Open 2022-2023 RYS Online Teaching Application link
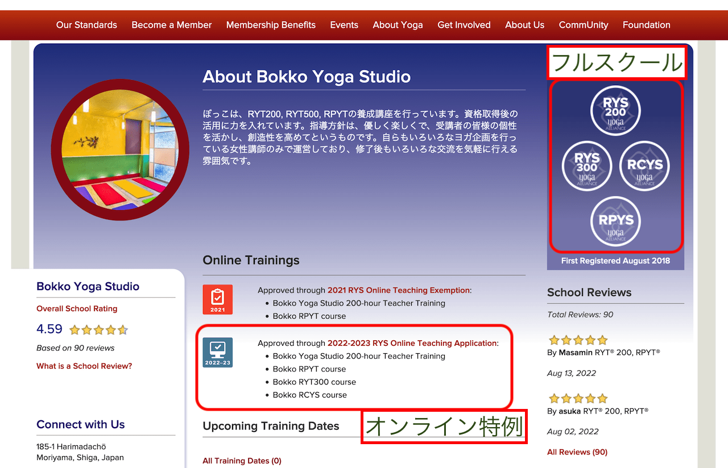 click(x=412, y=343)
